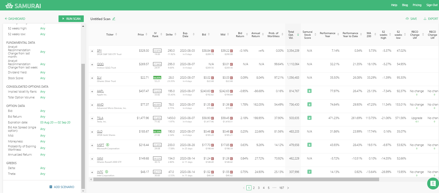Sort by Prob. of Worthless arrows
This screenshot has width=439, height=193.
pos(282,34)
